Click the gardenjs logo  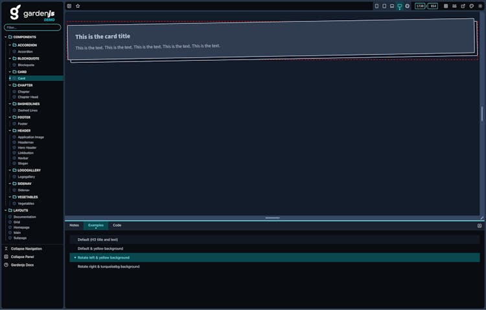click(32, 13)
